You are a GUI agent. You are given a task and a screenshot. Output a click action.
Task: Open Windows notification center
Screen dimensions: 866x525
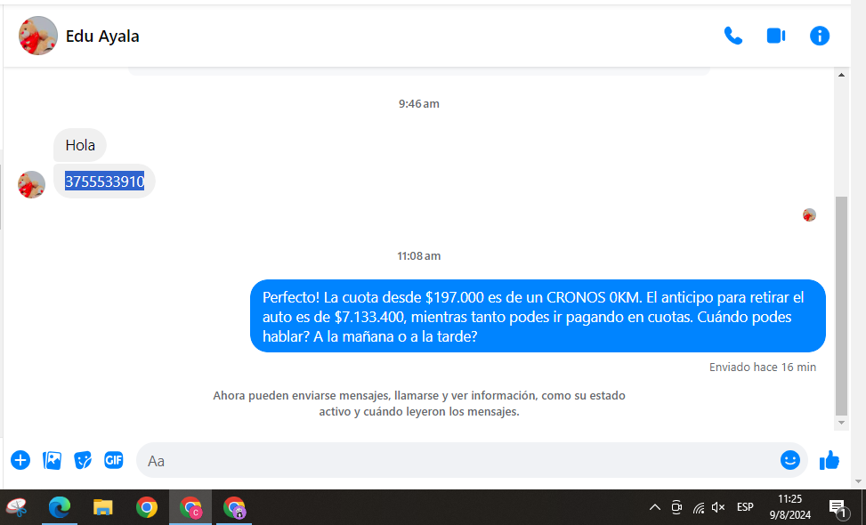(837, 507)
